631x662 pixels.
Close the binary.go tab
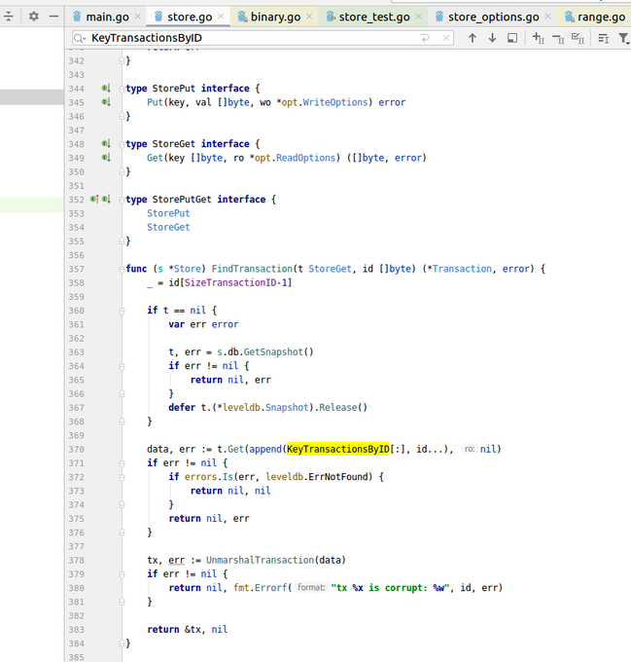pyautogui.click(x=309, y=17)
